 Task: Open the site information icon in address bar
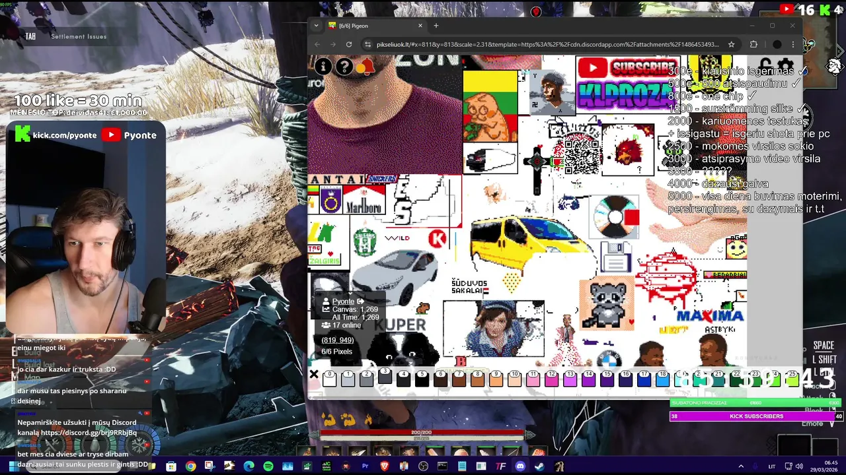tap(368, 44)
